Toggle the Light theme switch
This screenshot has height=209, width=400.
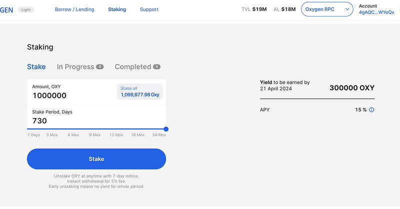pyautogui.click(x=26, y=9)
